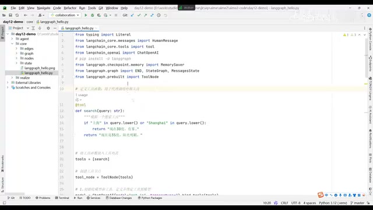Open the Tools menu
The height and width of the screenshot is (210, 373).
tap(92, 8)
